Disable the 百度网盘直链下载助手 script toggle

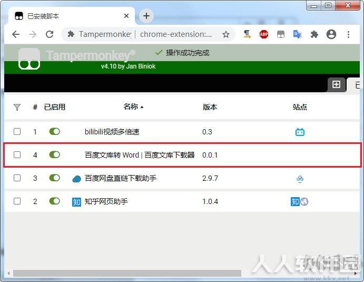click(x=55, y=178)
